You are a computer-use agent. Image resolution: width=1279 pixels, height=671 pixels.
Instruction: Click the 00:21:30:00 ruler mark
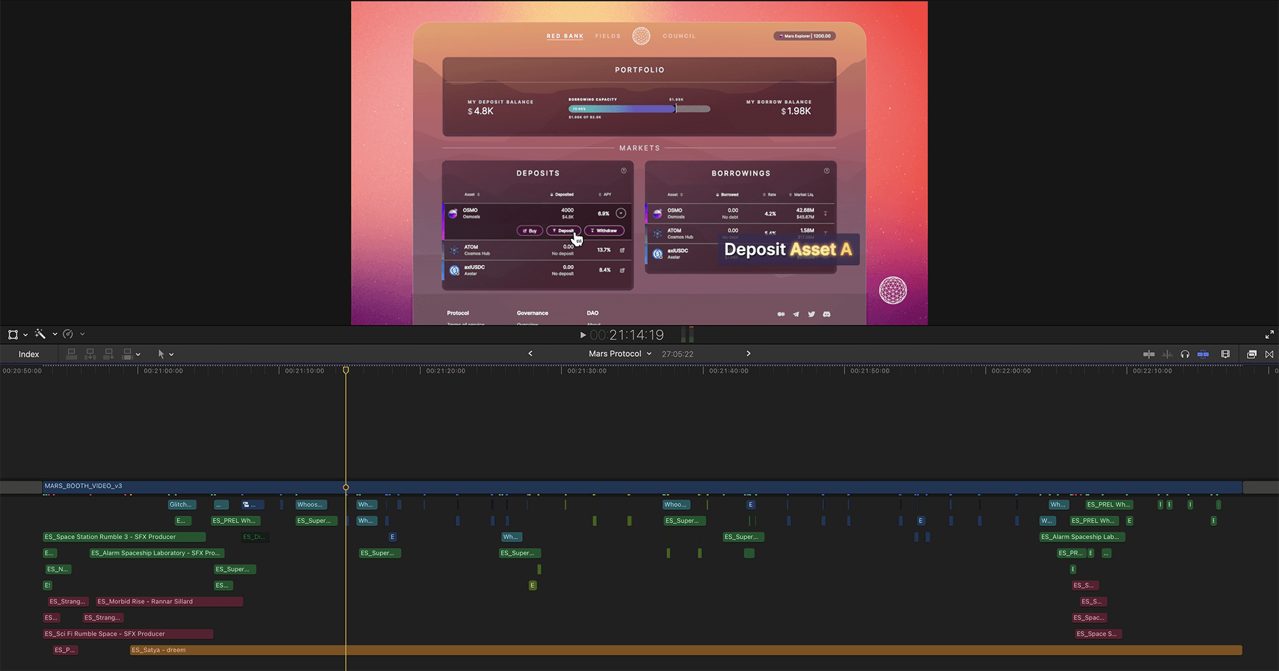586,371
